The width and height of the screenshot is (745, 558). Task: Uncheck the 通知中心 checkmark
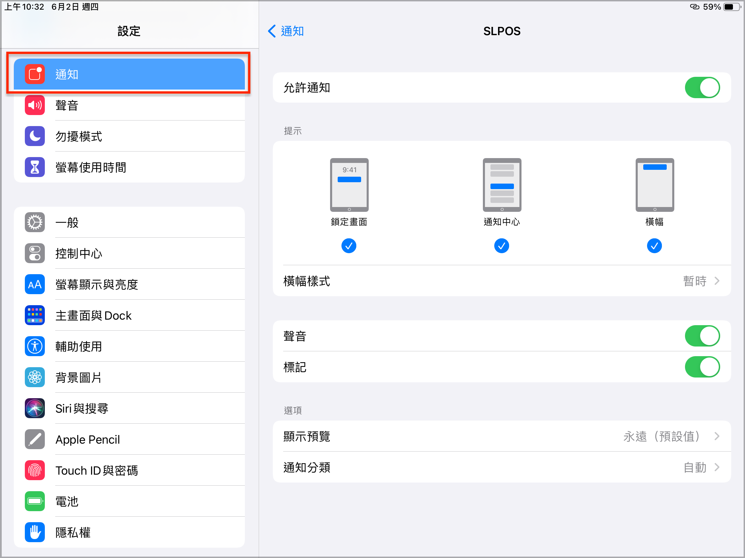tap(501, 246)
